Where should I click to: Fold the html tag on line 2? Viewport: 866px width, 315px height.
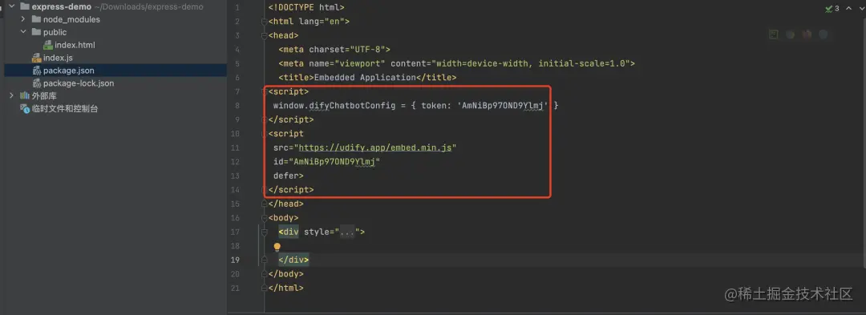pyautogui.click(x=265, y=22)
